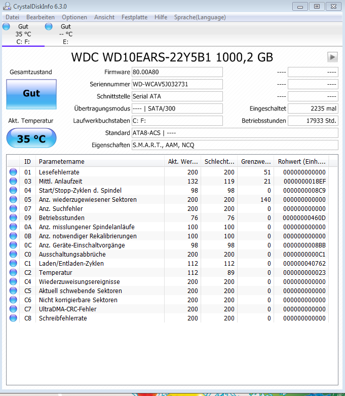345x396 pixels.
Task: Click the blue status orb for disk E:
Action: coord(49,26)
